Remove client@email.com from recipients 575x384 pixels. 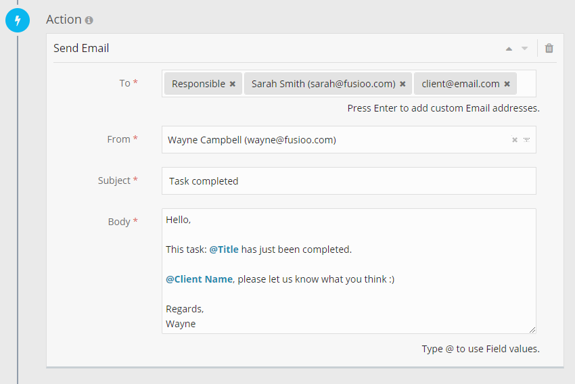tap(507, 85)
